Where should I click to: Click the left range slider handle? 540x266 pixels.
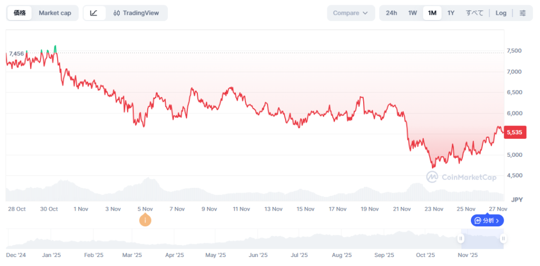coord(461,239)
